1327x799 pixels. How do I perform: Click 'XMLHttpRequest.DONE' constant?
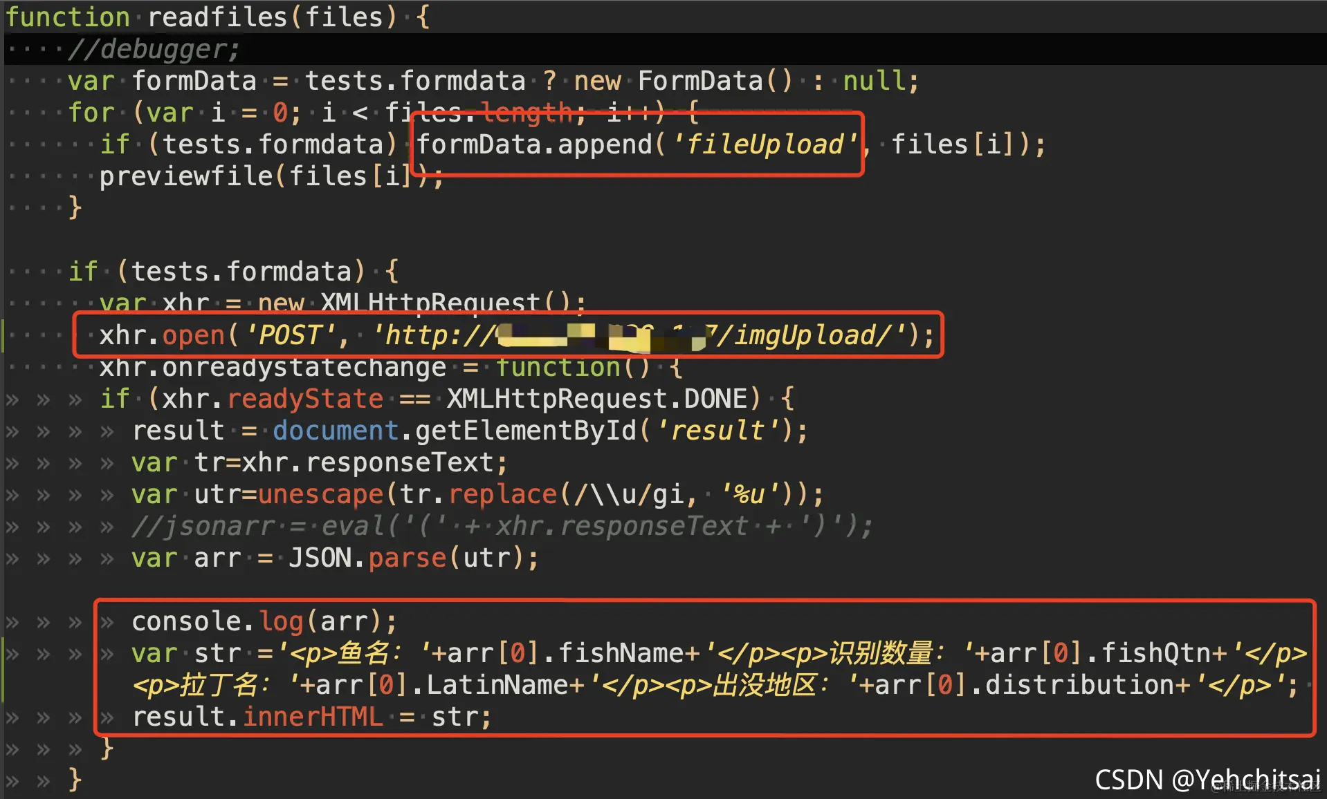click(x=597, y=399)
